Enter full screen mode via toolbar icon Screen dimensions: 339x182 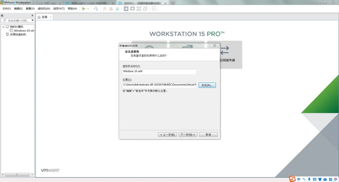(139, 8)
